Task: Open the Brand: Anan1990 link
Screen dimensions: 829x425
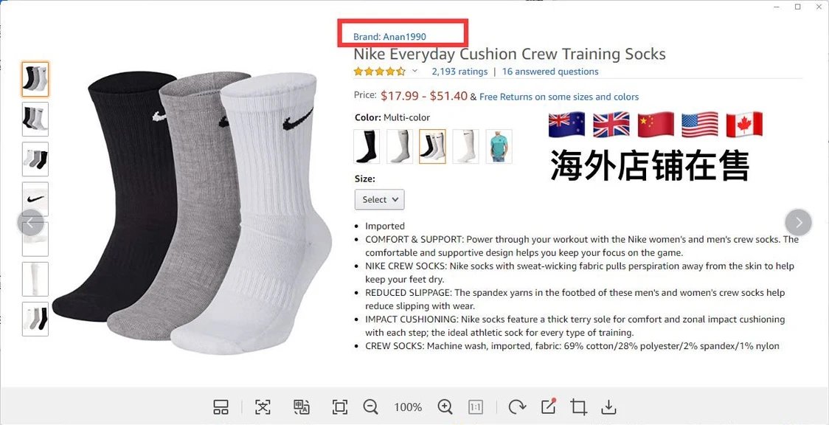Action: tap(389, 36)
